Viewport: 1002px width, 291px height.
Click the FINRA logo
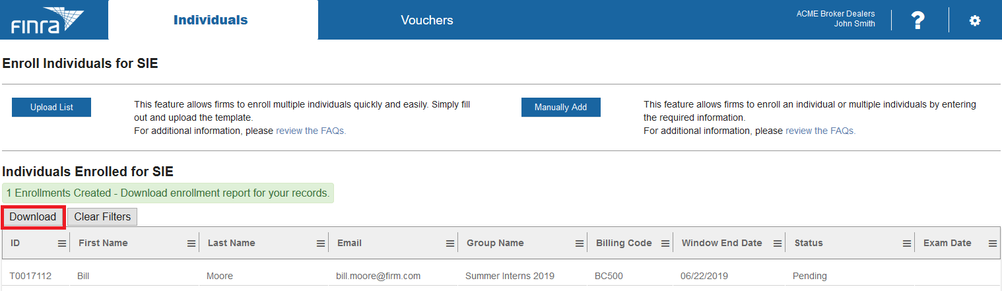point(46,20)
